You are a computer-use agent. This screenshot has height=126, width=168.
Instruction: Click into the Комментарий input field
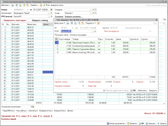click(92, 119)
